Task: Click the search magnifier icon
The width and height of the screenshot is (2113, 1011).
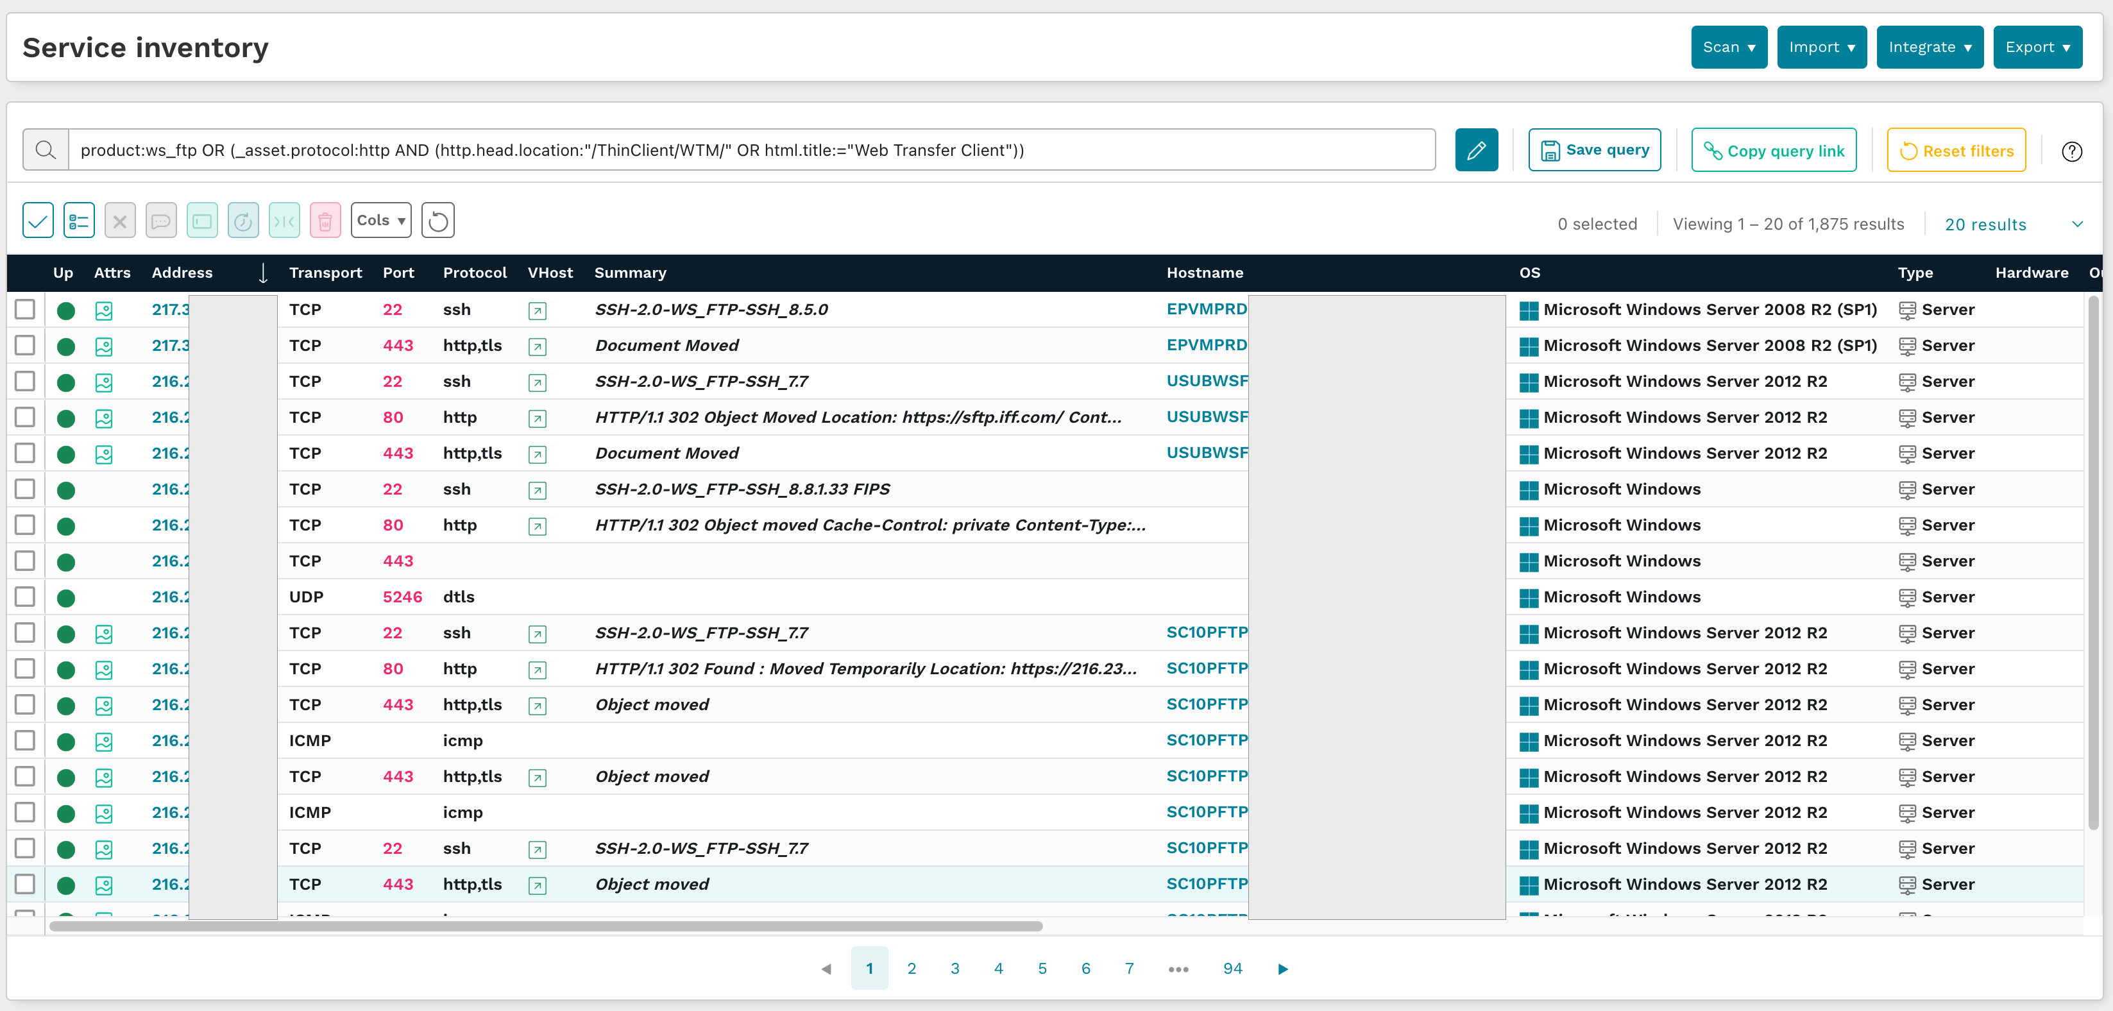Action: click(x=45, y=149)
